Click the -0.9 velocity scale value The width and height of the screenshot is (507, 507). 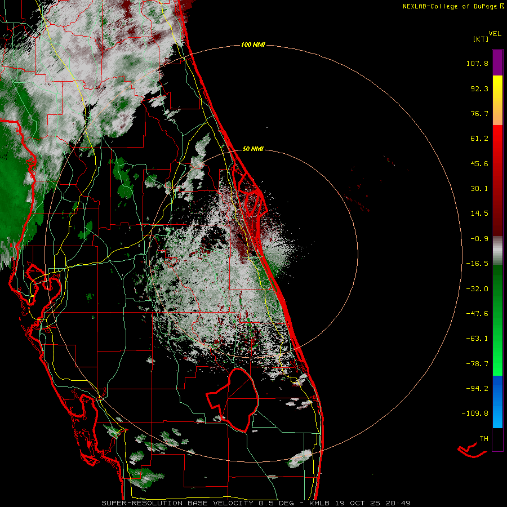[479, 239]
